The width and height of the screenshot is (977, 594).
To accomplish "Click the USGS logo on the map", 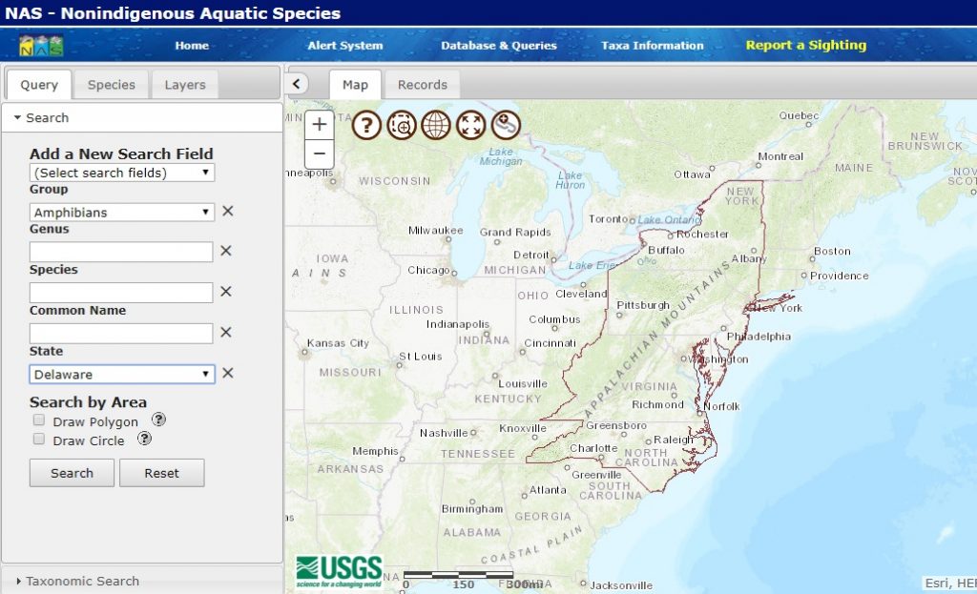I will 339,569.
